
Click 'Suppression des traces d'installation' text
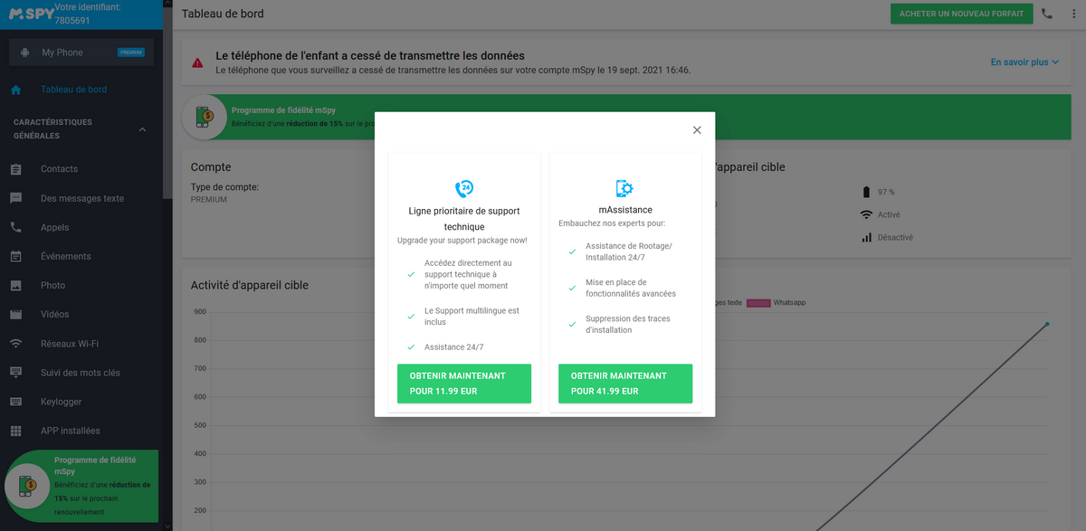pyautogui.click(x=628, y=324)
